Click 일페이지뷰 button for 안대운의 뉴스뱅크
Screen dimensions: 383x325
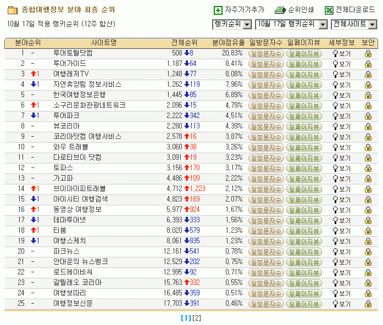click(304, 262)
